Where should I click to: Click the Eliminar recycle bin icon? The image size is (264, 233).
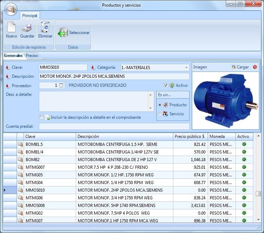(45, 27)
